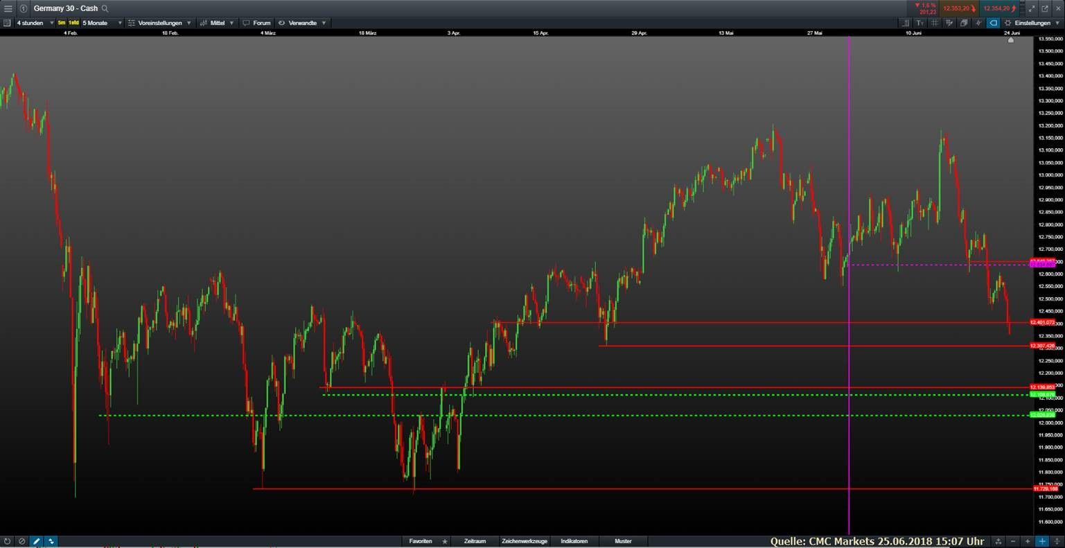Select the 1std quick interval
The height and width of the screenshot is (548, 1065).
[x=73, y=23]
